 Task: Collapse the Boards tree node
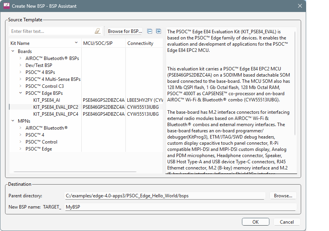13,51
